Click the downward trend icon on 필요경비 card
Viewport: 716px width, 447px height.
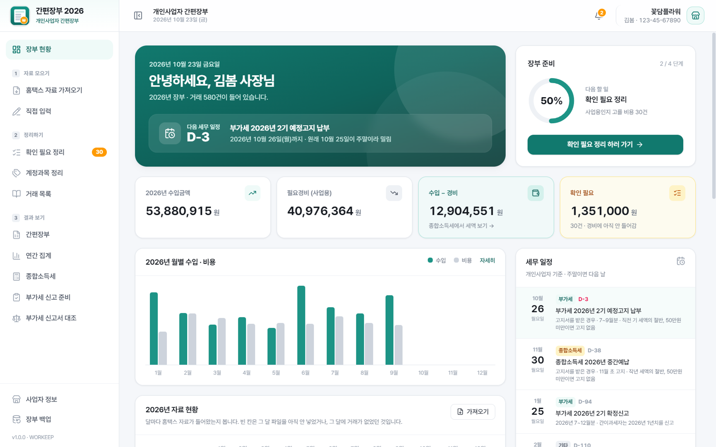pyautogui.click(x=394, y=193)
